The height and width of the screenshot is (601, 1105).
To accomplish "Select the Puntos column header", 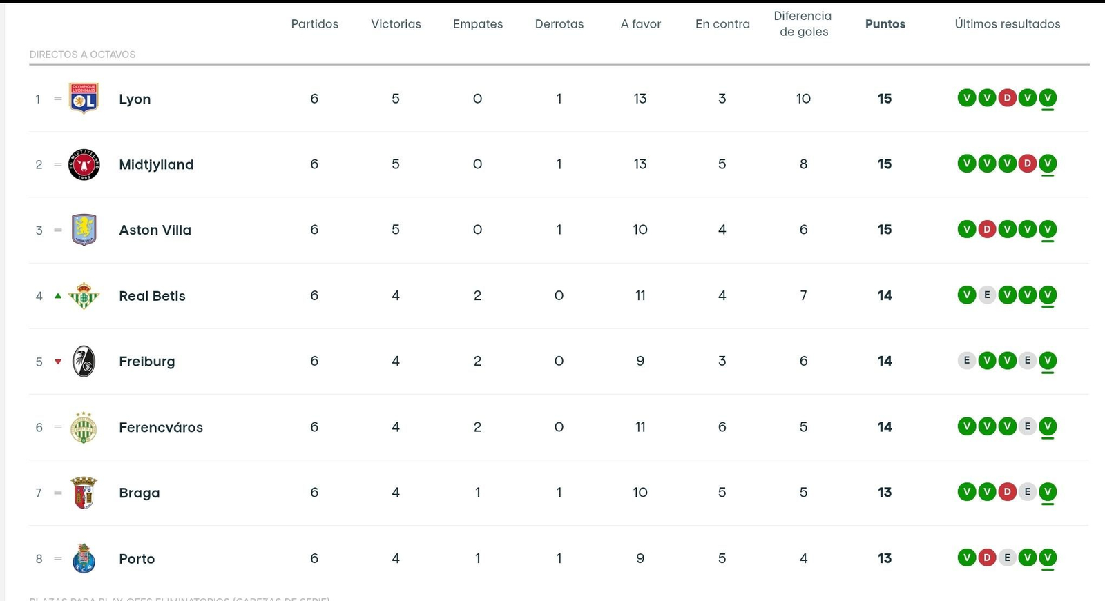I will tap(885, 23).
